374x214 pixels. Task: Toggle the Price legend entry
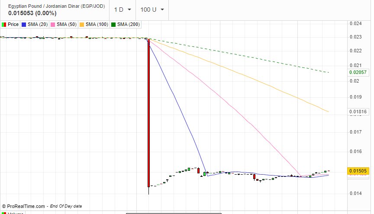[10, 24]
